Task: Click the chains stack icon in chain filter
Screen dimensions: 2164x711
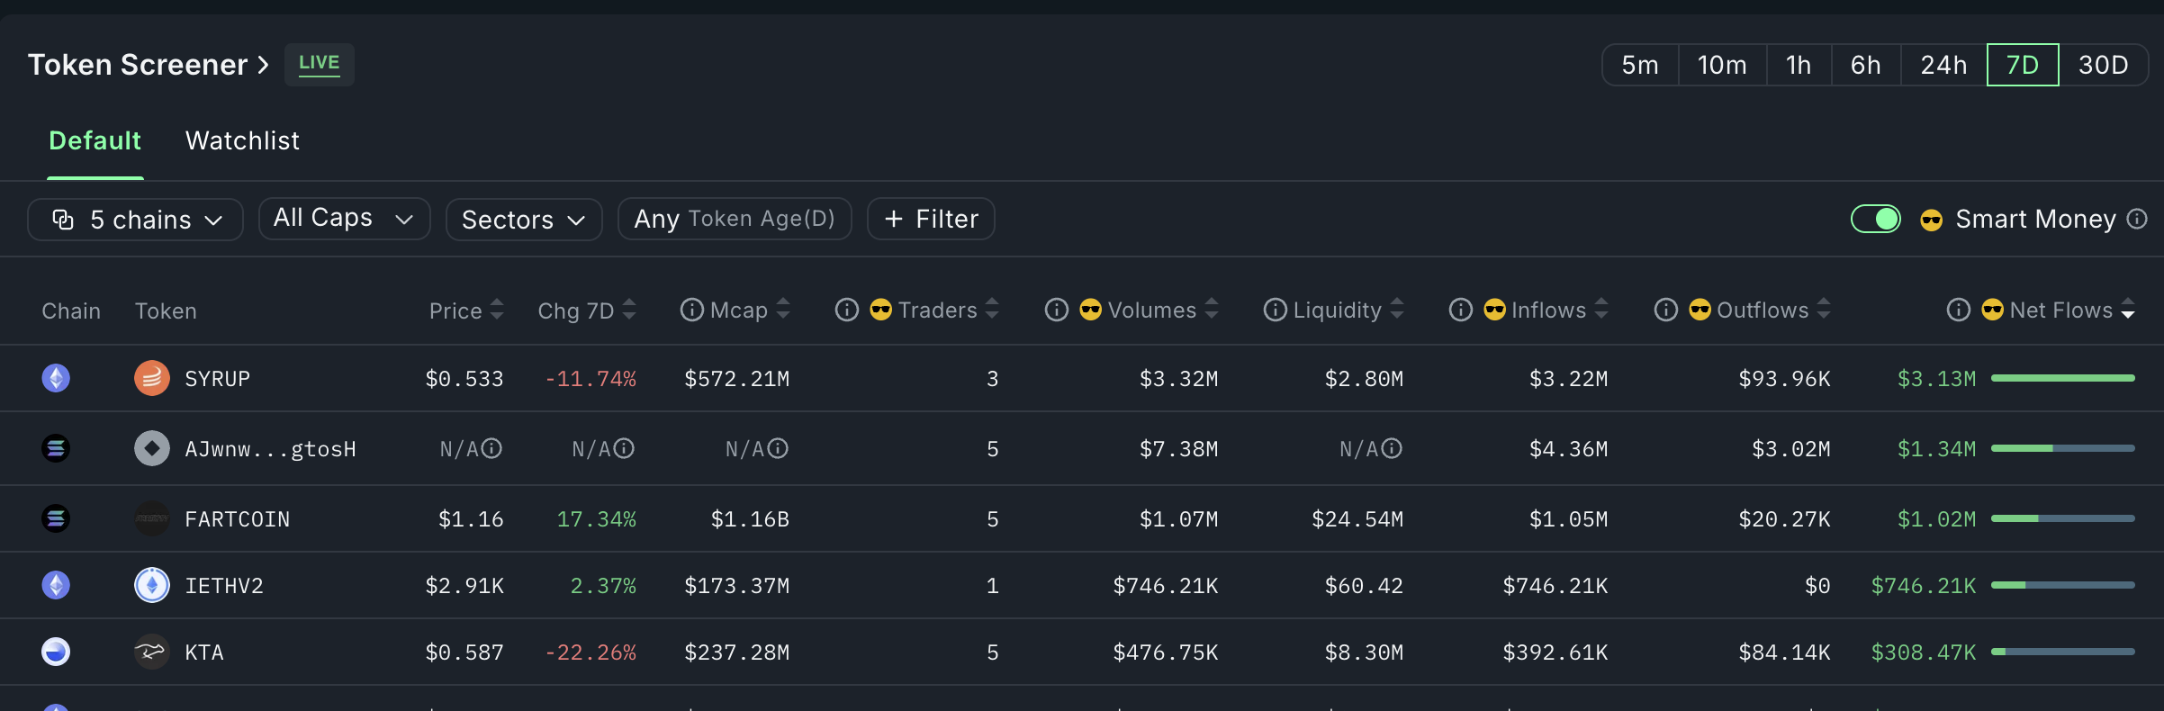Action: pyautogui.click(x=63, y=220)
